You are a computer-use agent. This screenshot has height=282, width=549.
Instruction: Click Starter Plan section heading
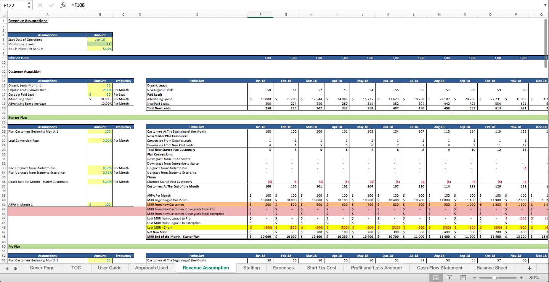coord(18,118)
